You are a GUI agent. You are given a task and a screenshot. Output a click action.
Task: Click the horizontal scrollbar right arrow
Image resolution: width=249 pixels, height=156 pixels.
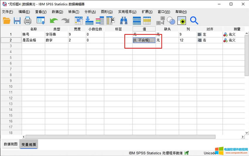pyautogui.click(x=243, y=137)
